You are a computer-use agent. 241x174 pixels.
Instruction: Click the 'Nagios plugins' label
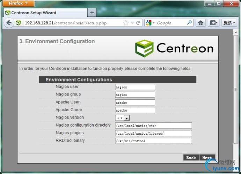tap(70, 133)
